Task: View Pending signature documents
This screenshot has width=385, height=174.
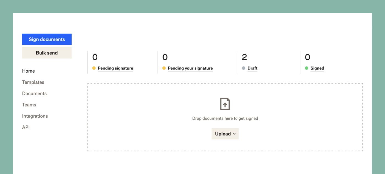Action: [116, 68]
